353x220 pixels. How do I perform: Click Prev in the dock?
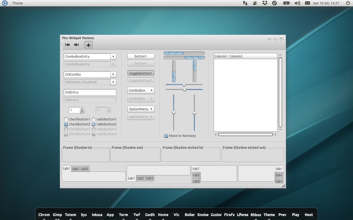pos(282,215)
